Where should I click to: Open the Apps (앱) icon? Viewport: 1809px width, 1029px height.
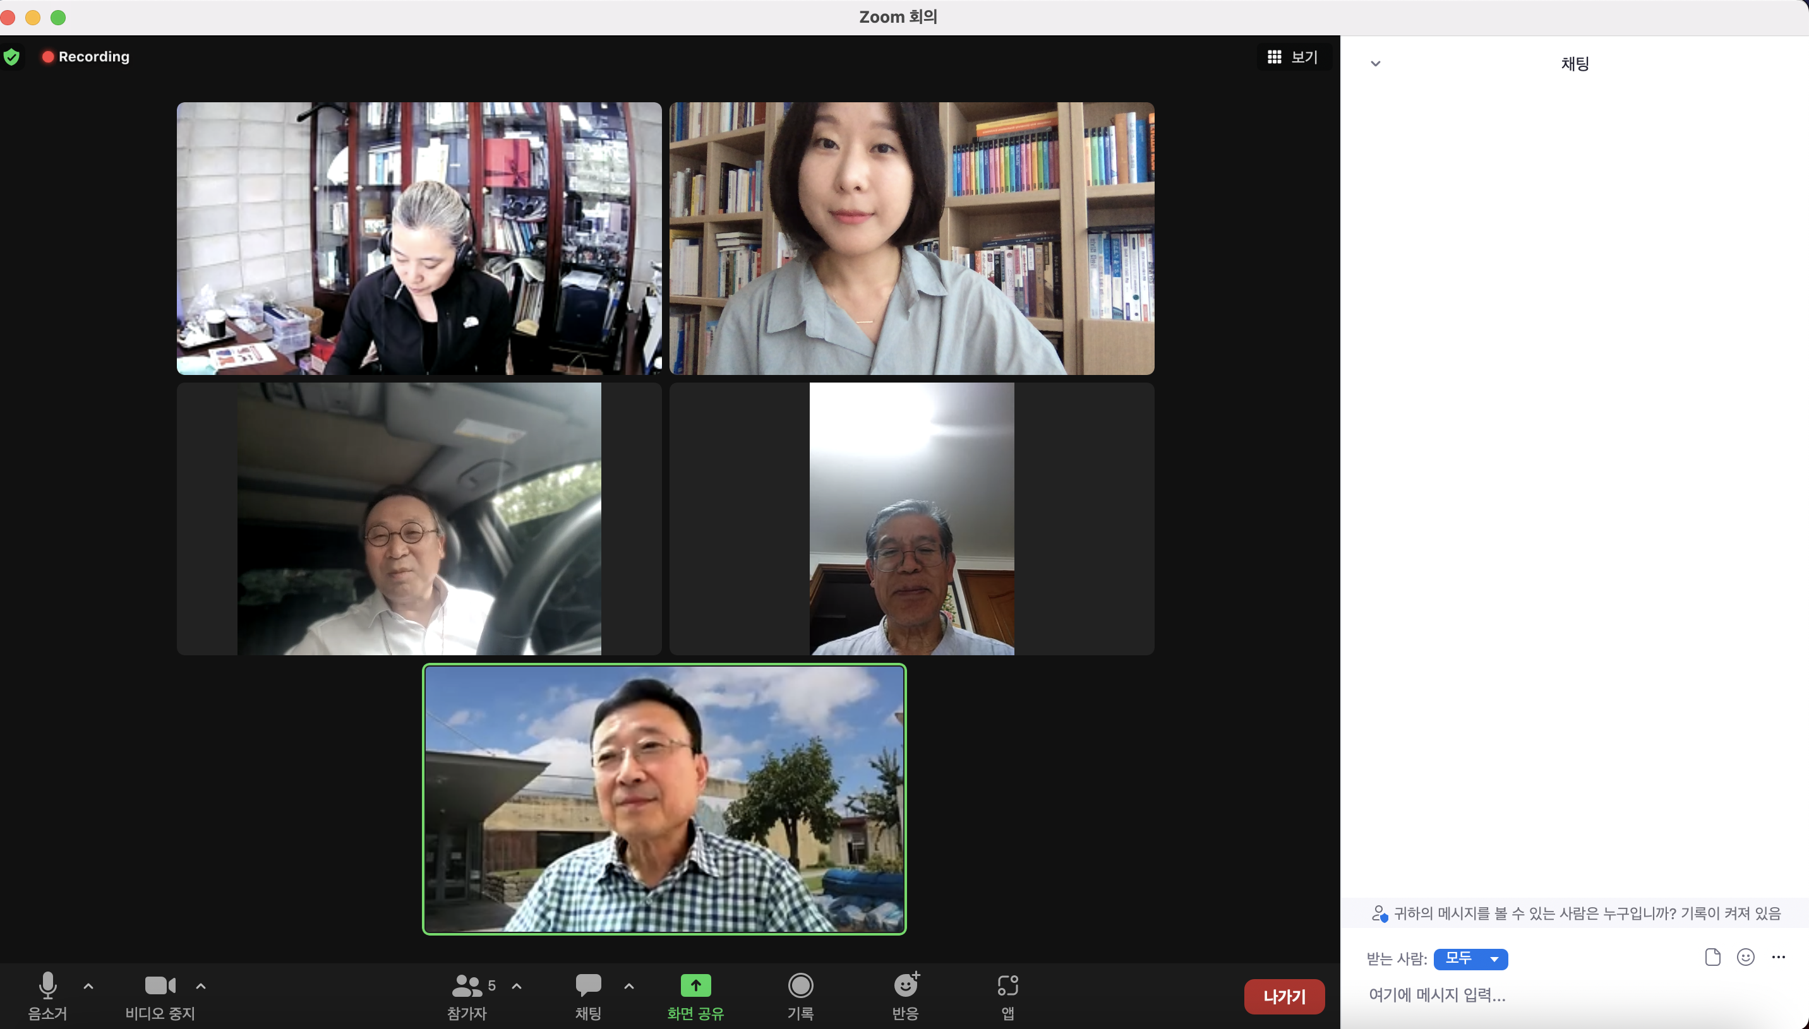pyautogui.click(x=1007, y=985)
